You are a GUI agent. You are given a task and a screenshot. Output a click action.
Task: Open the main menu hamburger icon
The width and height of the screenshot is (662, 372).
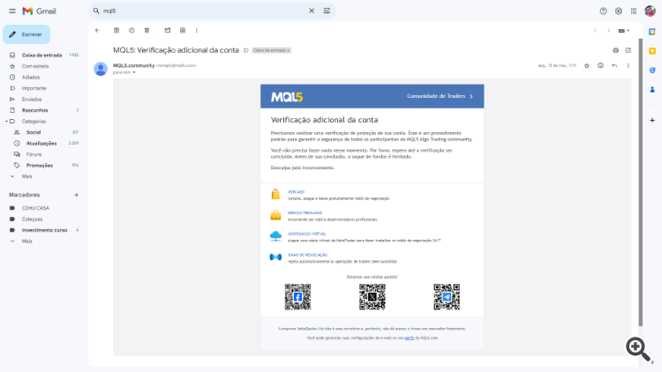tap(12, 11)
